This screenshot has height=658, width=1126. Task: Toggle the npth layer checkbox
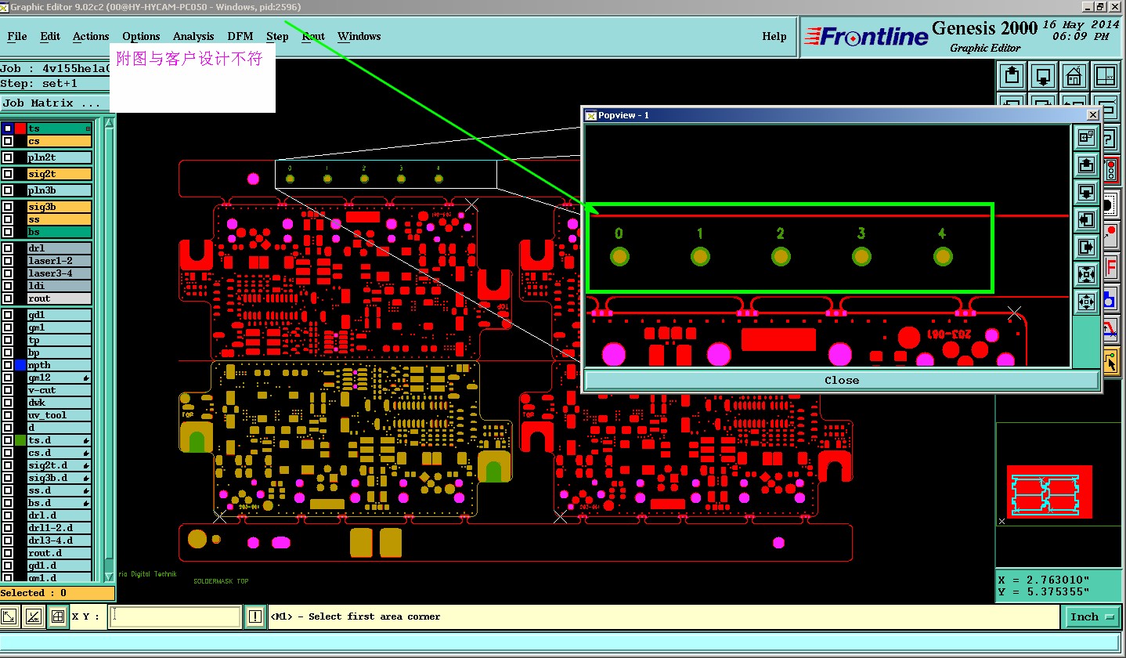(x=8, y=365)
